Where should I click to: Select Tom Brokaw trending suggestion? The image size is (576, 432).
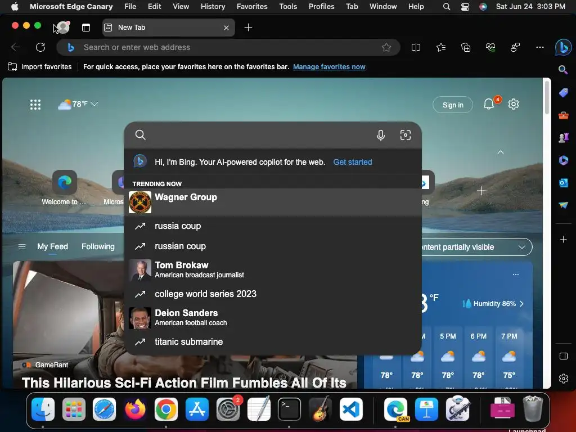coord(273,270)
